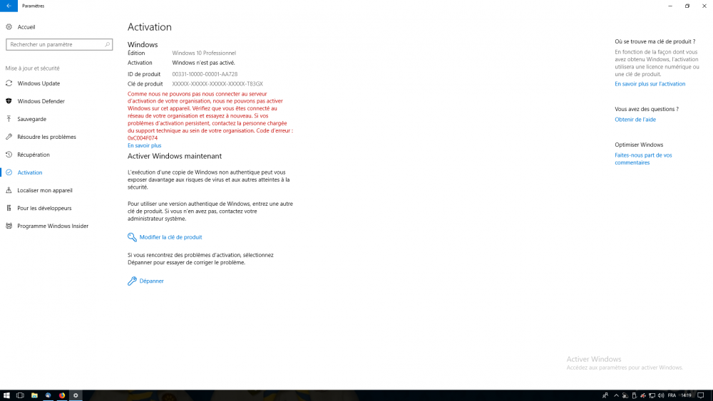713x401 pixels.
Task: Go to Accueil settings home
Action: click(x=26, y=27)
